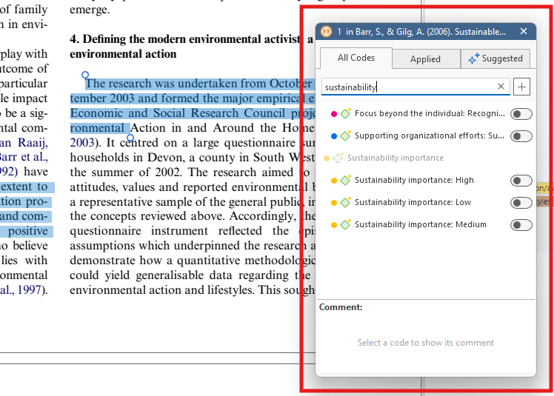Select 'Supporting organizational efforts: Su...' code row

point(430,135)
